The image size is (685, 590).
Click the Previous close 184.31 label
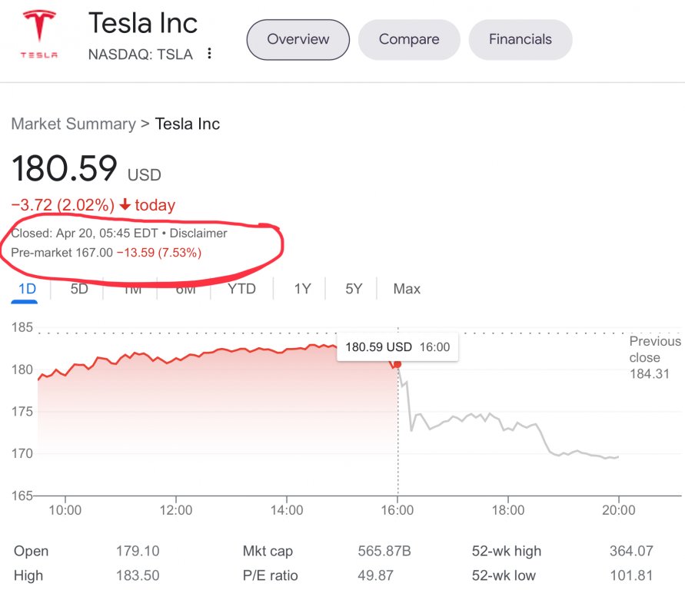pyautogui.click(x=654, y=358)
